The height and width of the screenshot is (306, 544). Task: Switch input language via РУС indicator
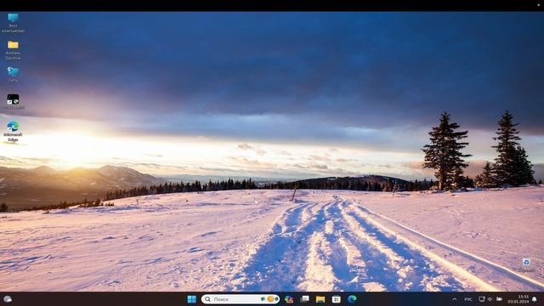[468, 299]
